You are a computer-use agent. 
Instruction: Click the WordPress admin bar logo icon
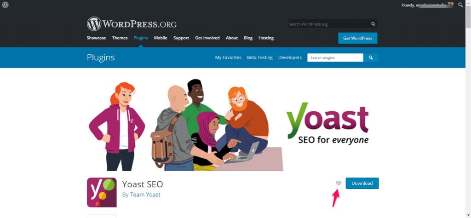coord(5,5)
